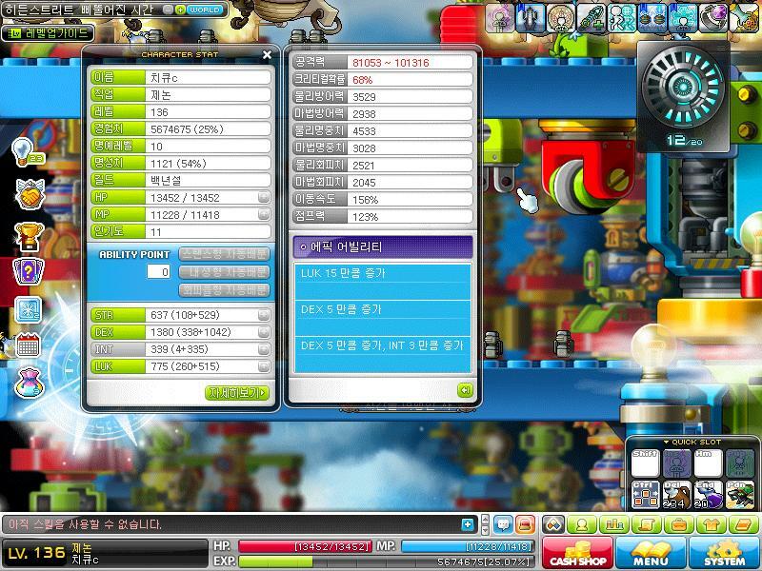Image resolution: width=762 pixels, height=571 pixels.
Task: Select the beige circular emblem buff icon
Action: click(x=561, y=17)
